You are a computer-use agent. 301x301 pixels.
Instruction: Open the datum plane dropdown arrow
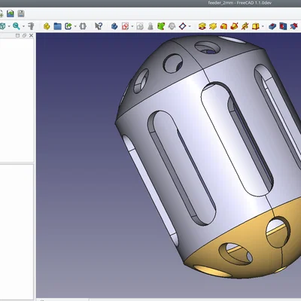point(190,26)
